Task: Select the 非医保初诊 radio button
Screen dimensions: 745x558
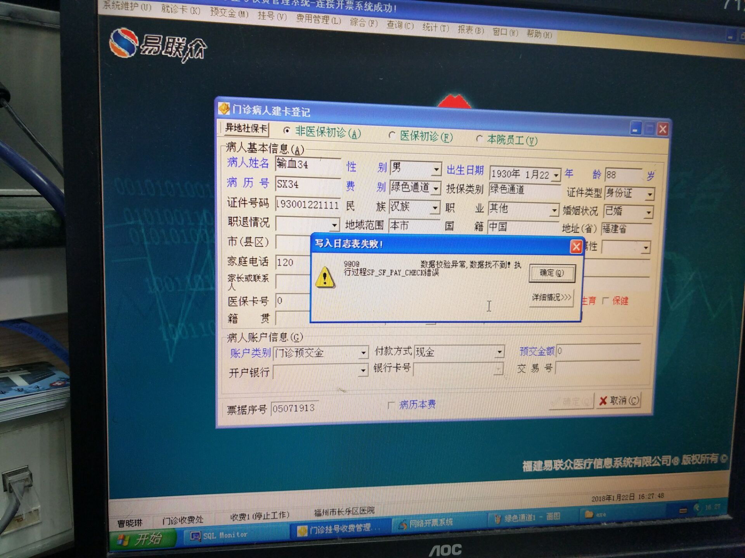Action: click(287, 131)
